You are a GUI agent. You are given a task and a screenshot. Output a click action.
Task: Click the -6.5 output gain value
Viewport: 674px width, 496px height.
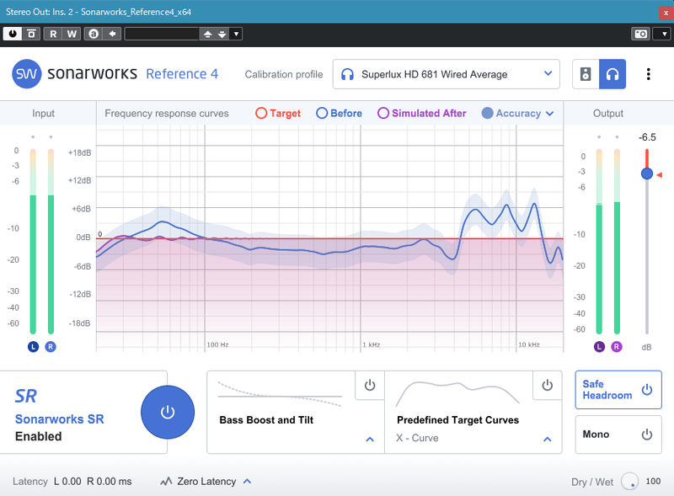(x=647, y=137)
